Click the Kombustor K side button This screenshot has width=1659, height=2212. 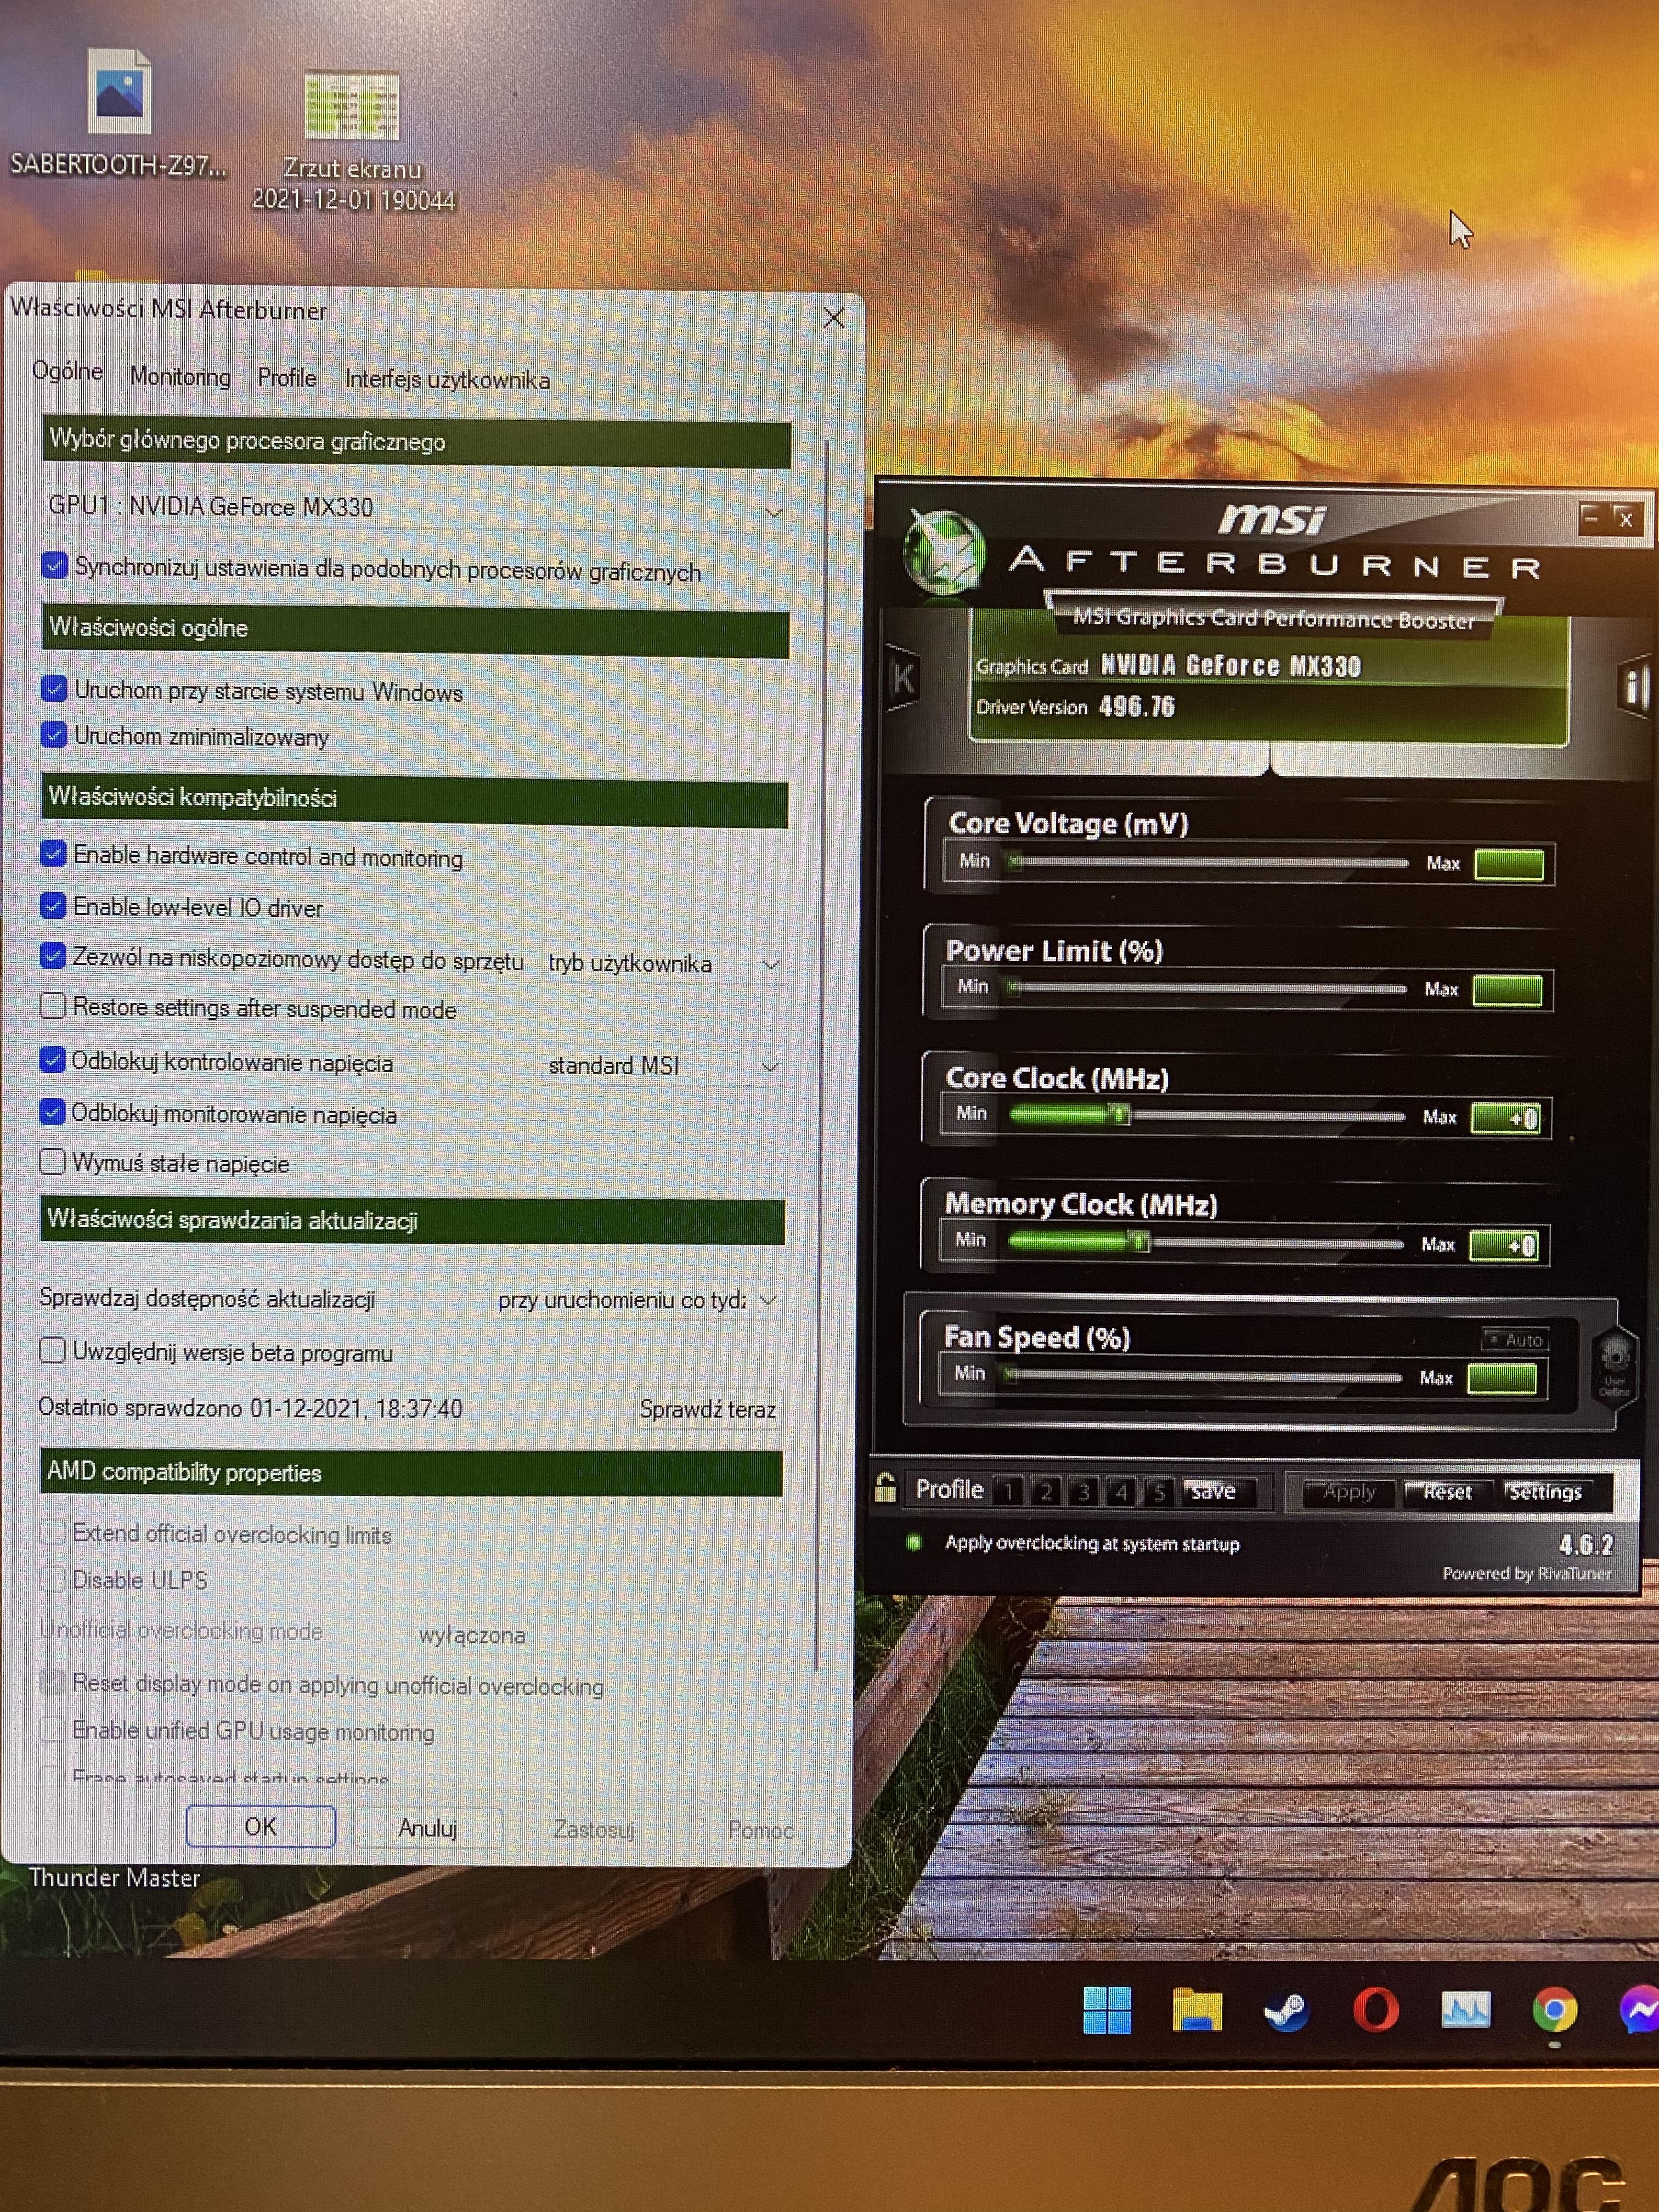tap(902, 679)
